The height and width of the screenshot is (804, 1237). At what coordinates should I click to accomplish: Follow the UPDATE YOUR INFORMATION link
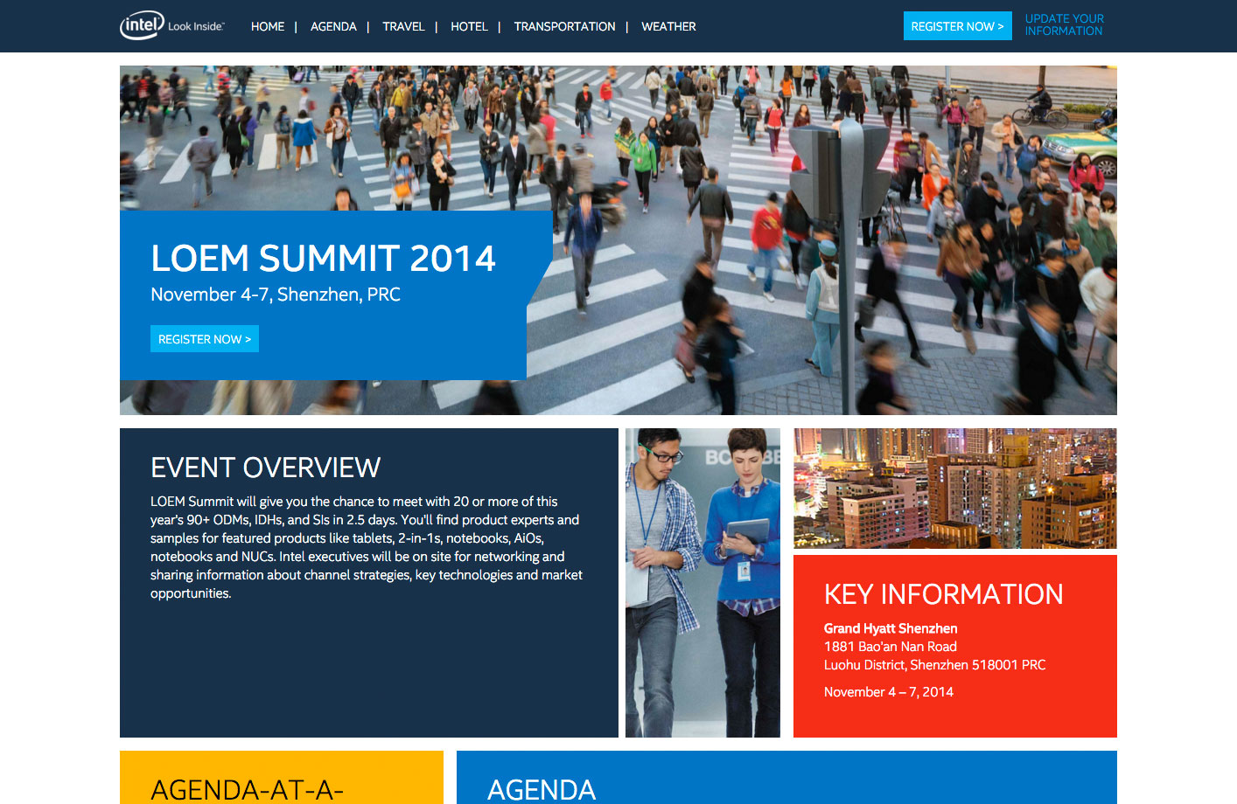click(1064, 24)
